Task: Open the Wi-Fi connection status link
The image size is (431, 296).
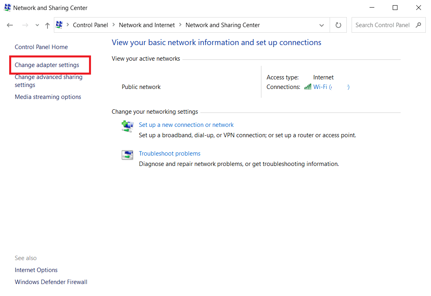Action: (x=331, y=87)
